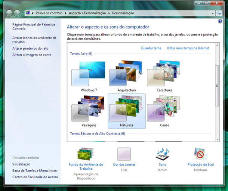Click Personalização breadcrumb
The width and height of the screenshot is (228, 191).
pyautogui.click(x=123, y=13)
